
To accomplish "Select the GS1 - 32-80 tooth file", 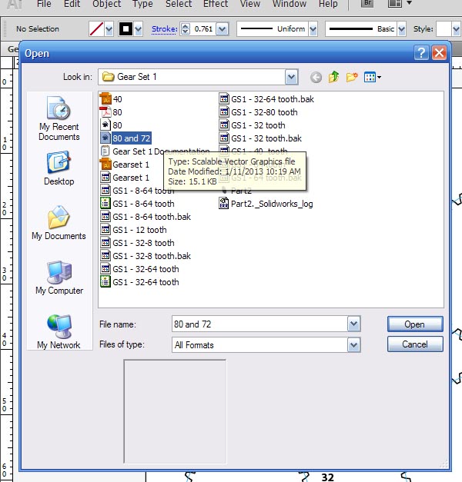I will tap(259, 112).
